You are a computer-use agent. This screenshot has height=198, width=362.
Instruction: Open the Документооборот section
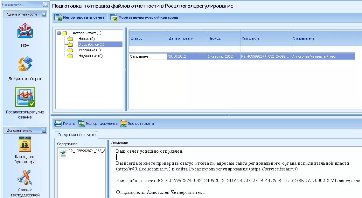tap(25, 64)
